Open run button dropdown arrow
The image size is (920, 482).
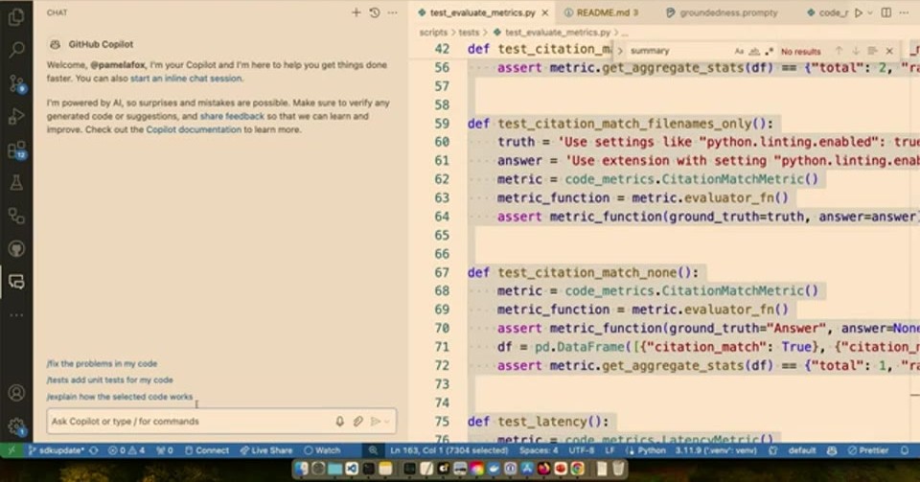point(870,12)
